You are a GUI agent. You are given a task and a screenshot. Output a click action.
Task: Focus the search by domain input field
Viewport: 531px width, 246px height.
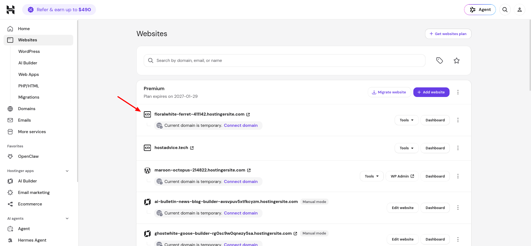[284, 61]
